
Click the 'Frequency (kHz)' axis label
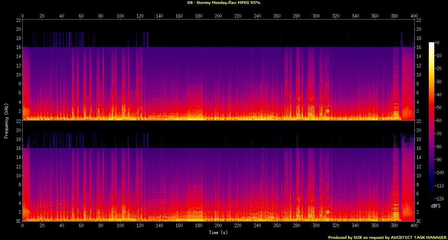(x=6, y=119)
